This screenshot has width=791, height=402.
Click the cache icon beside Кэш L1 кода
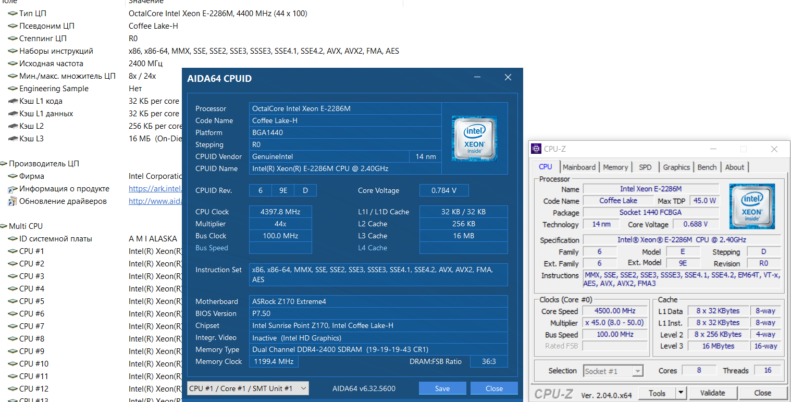point(13,101)
